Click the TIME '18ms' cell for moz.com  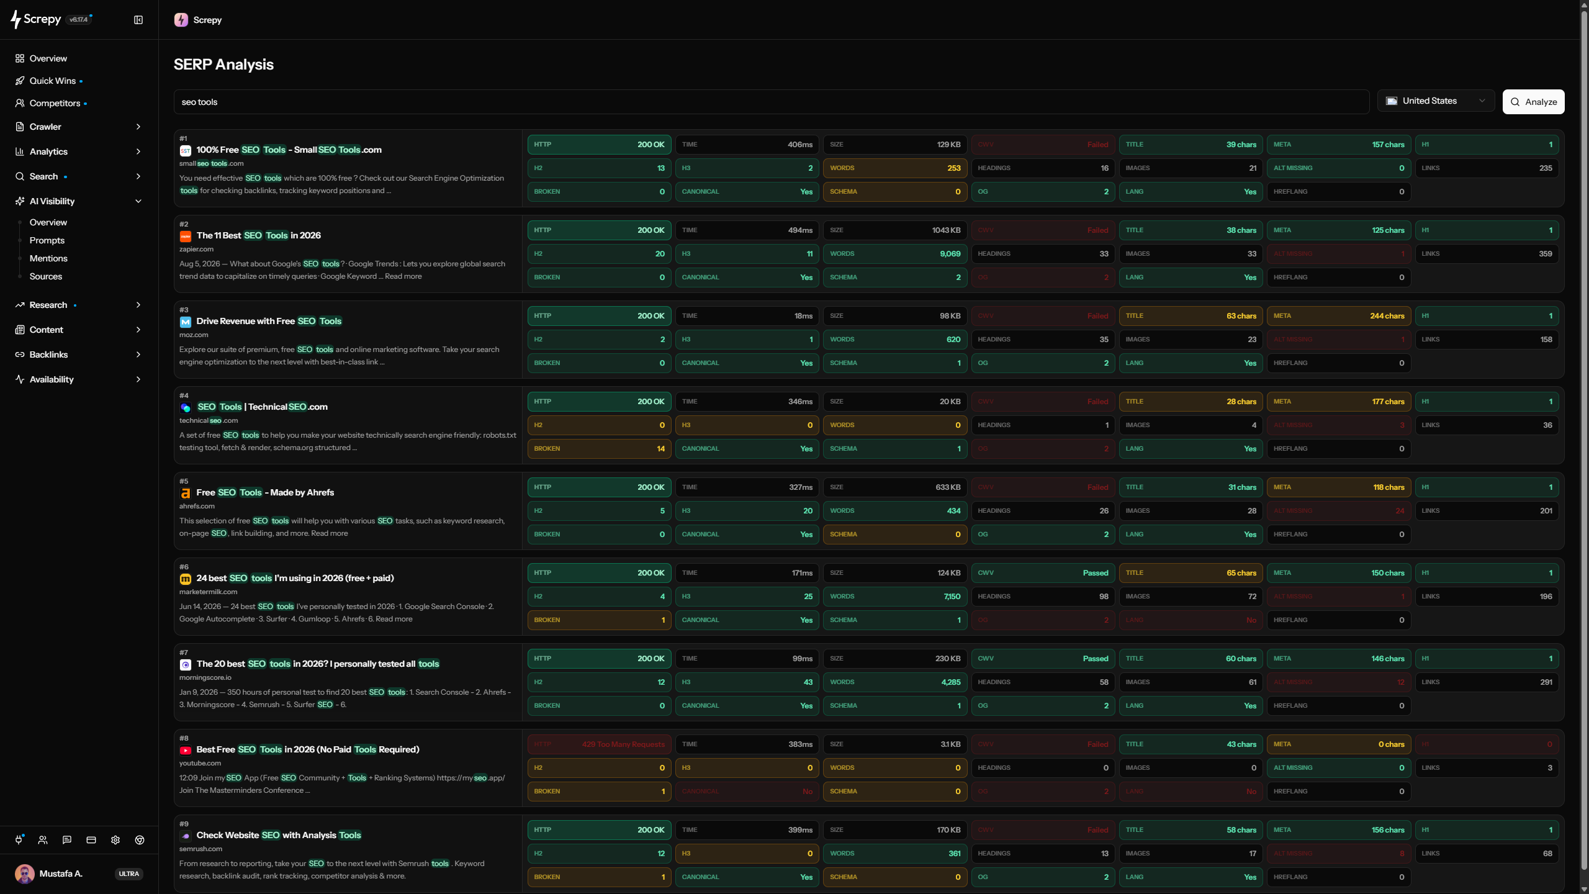[747, 316]
